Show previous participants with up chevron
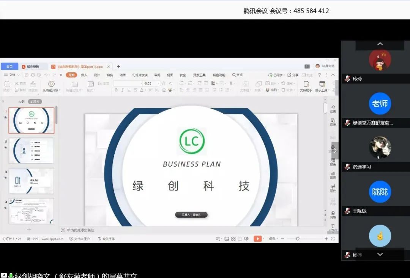This screenshot has width=410, height=278. click(x=380, y=44)
